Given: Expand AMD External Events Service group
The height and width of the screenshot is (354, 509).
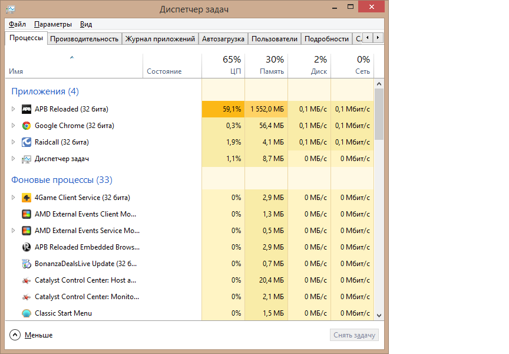Looking at the screenshot, I should tap(13, 231).
